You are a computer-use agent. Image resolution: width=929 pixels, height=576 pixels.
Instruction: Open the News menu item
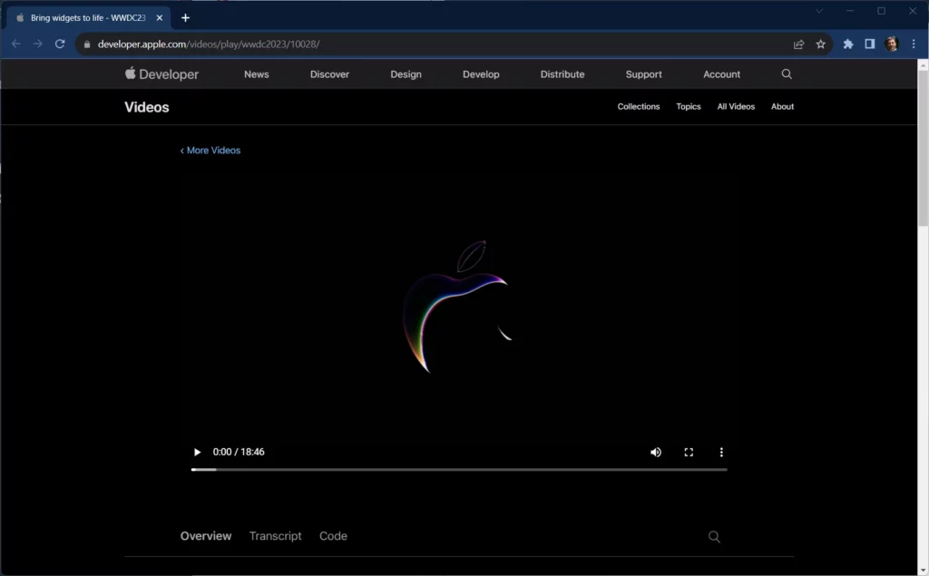coord(257,74)
